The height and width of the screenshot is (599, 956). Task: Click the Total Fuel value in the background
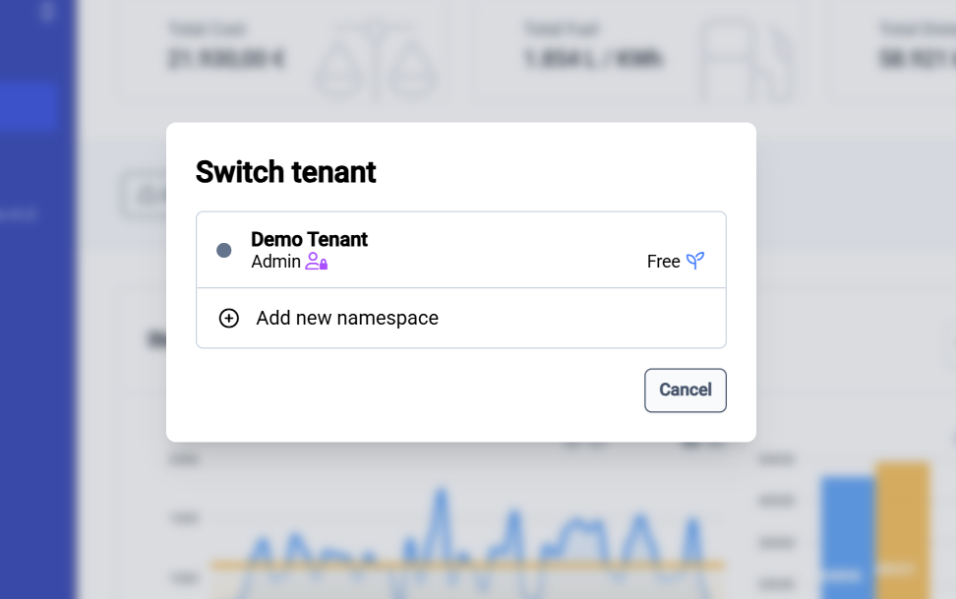[592, 59]
